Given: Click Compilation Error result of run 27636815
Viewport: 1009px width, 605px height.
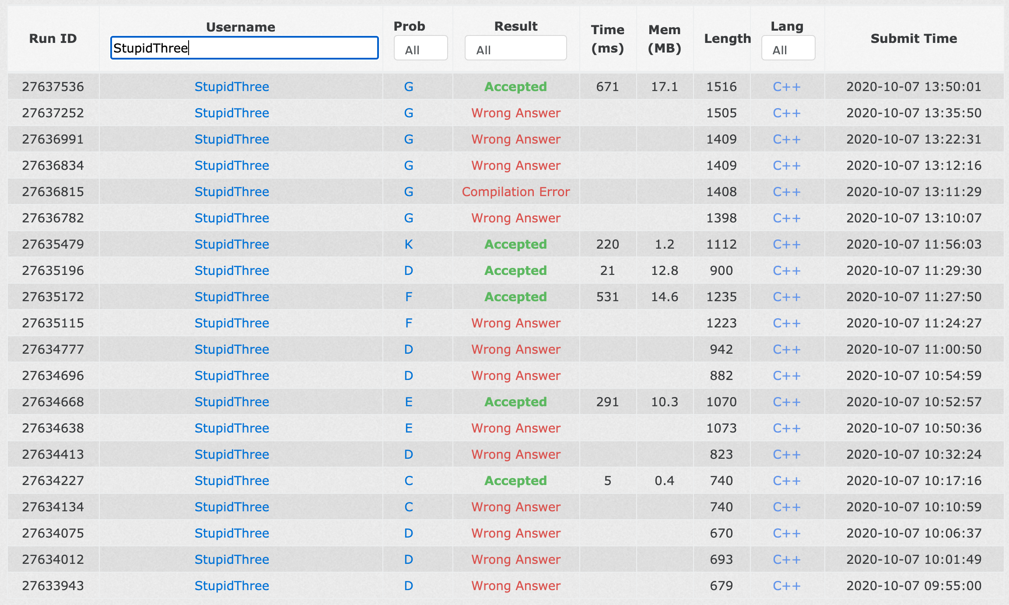Looking at the screenshot, I should tap(515, 192).
